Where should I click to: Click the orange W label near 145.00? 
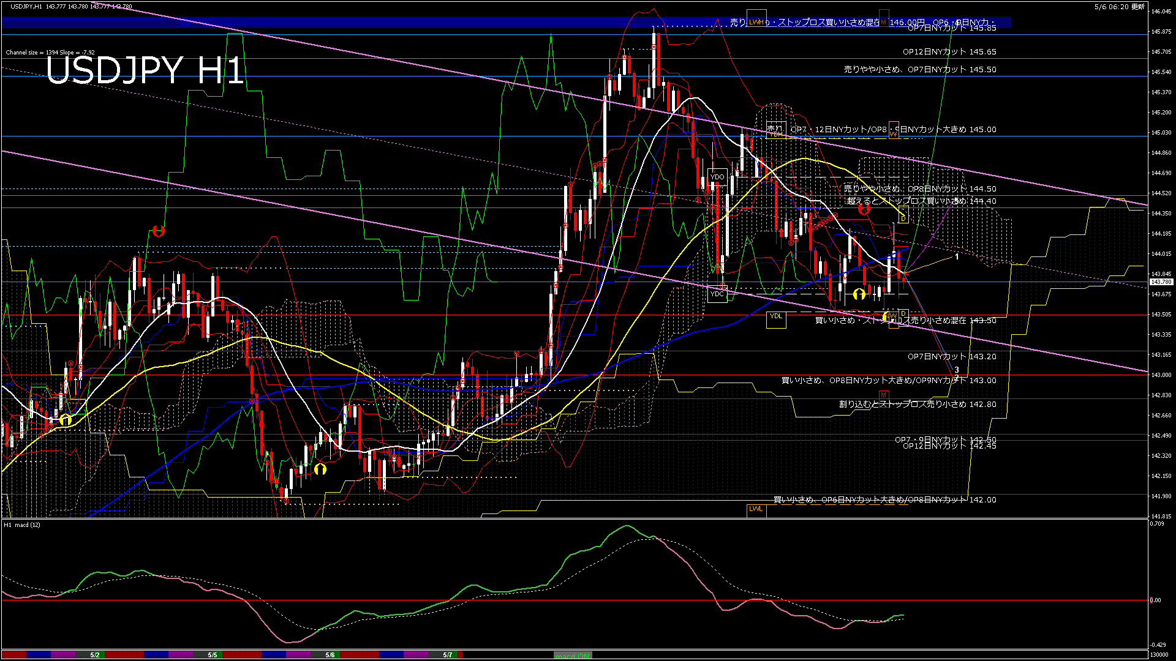[x=894, y=133]
